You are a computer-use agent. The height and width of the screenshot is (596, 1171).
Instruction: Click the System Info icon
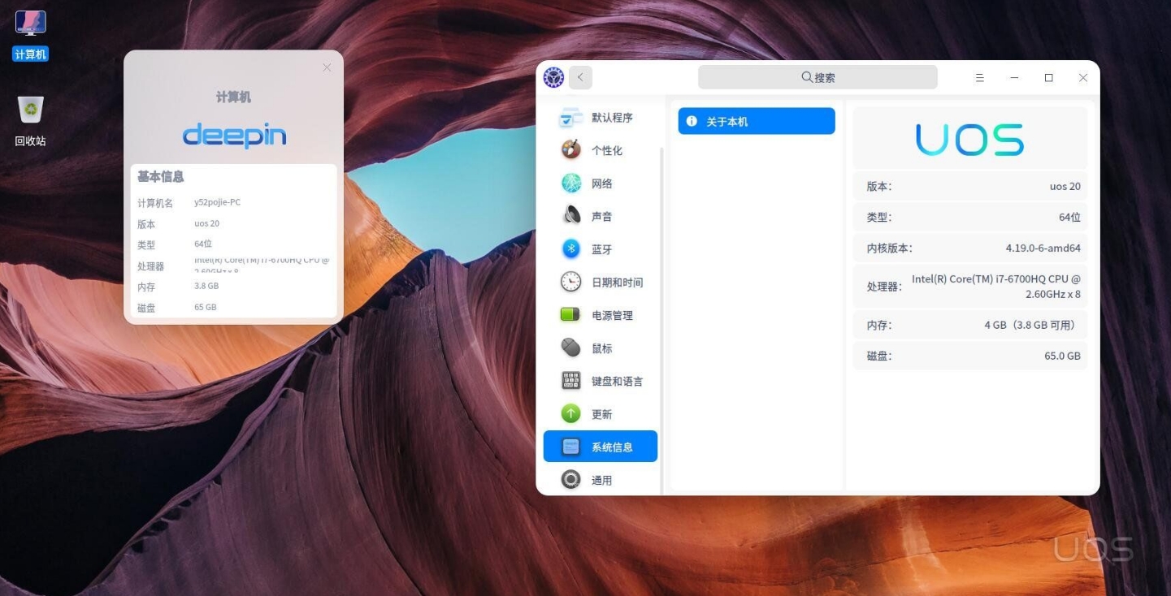point(571,447)
